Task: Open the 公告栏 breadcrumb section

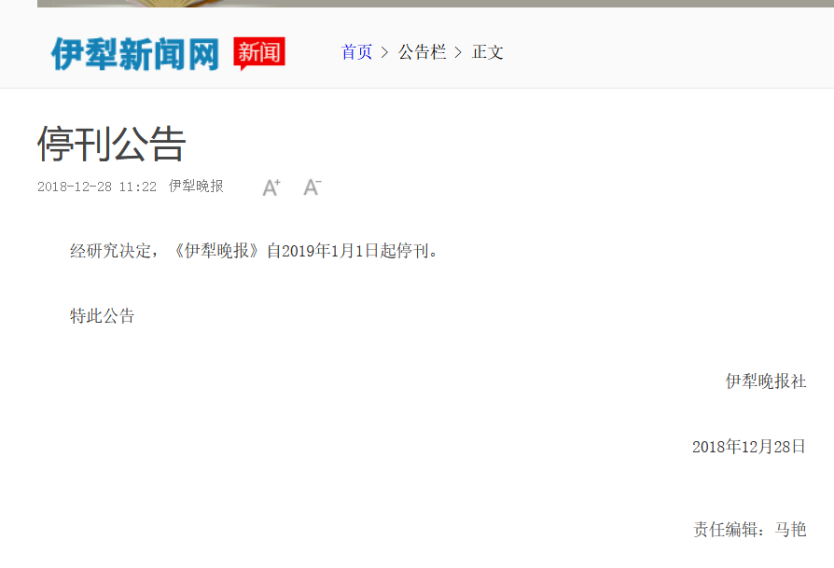Action: pos(422,52)
